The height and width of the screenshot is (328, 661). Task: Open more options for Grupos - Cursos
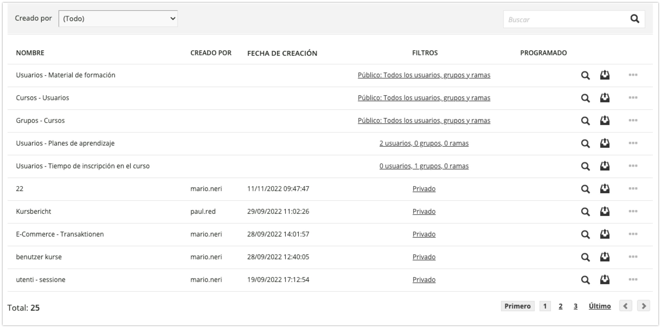coord(633,120)
